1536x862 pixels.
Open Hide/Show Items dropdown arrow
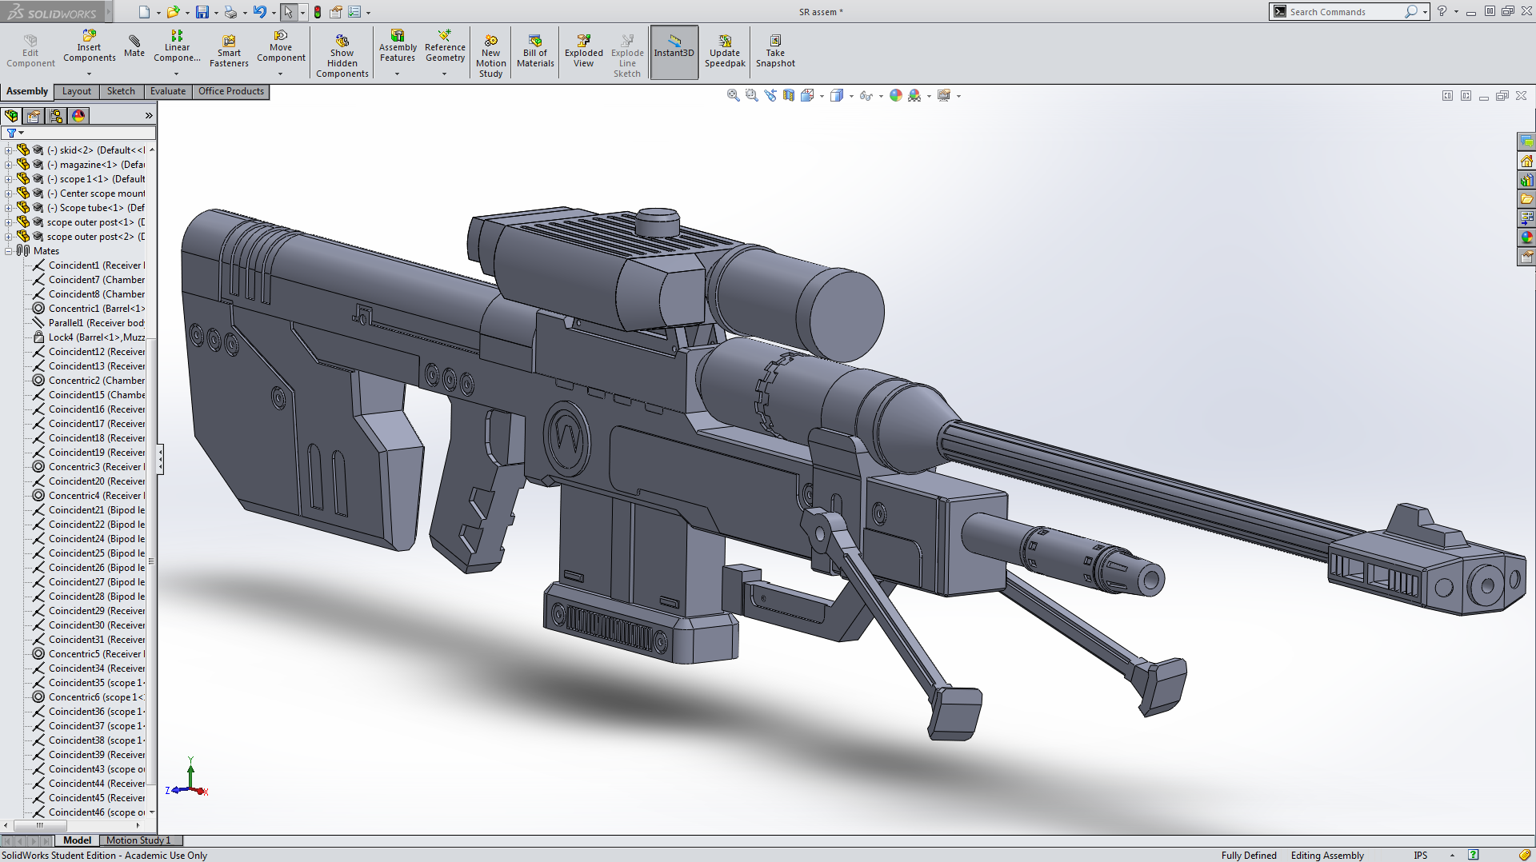[x=881, y=96]
